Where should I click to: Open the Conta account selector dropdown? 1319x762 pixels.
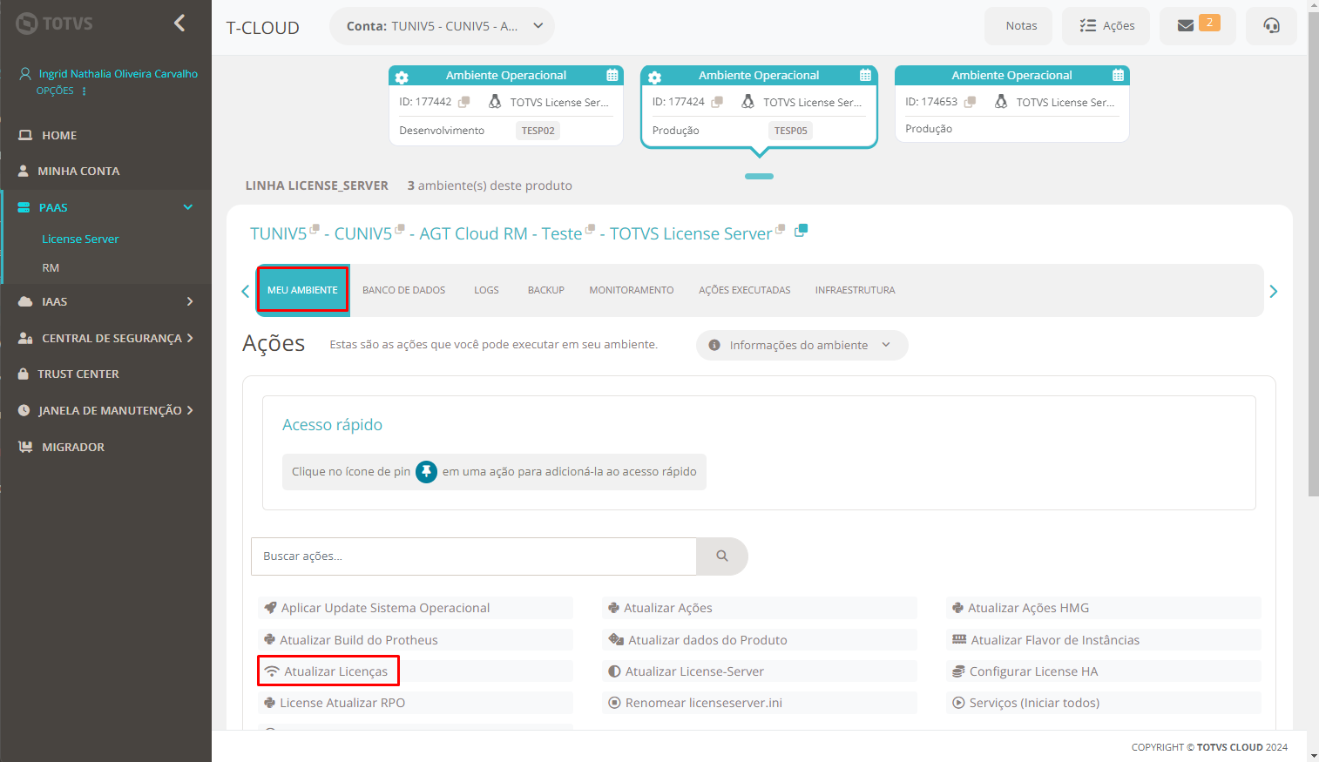tap(442, 26)
